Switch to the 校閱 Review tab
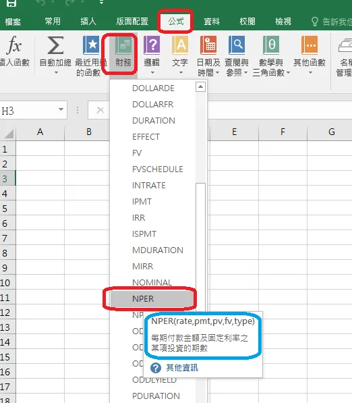Screen dimensions: 352x403 [247, 21]
